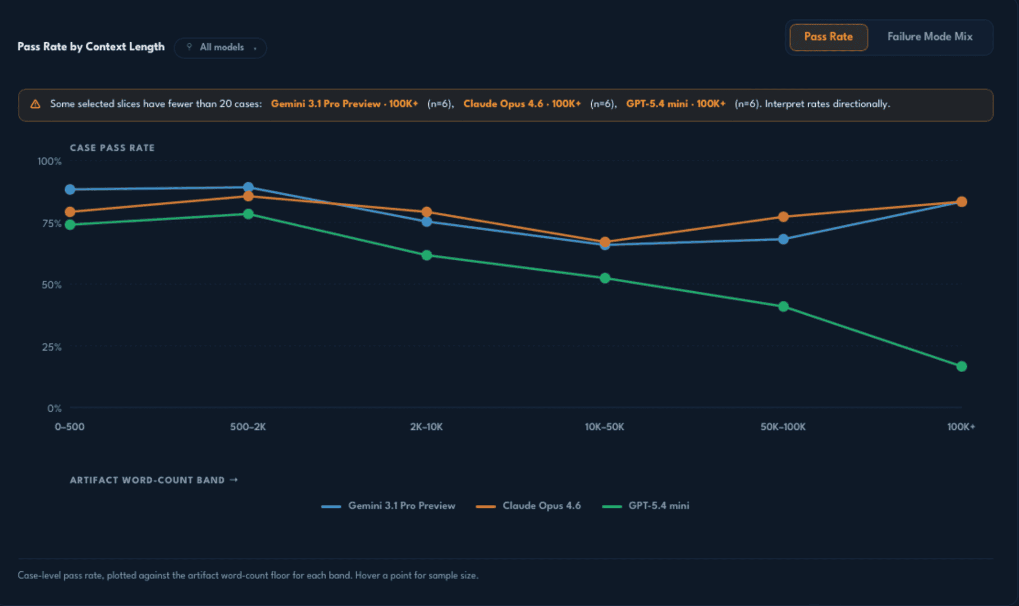Open the All models dropdown
The width and height of the screenshot is (1019, 606).
pos(220,48)
